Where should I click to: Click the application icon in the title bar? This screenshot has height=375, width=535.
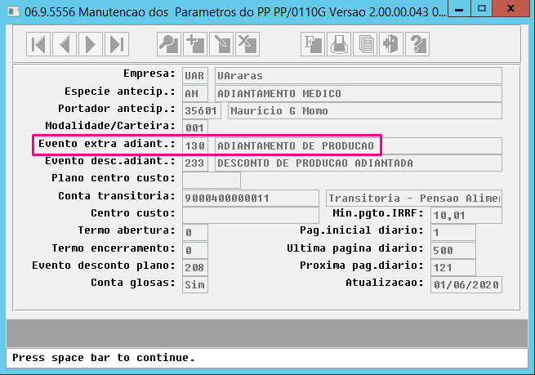pos(14,11)
